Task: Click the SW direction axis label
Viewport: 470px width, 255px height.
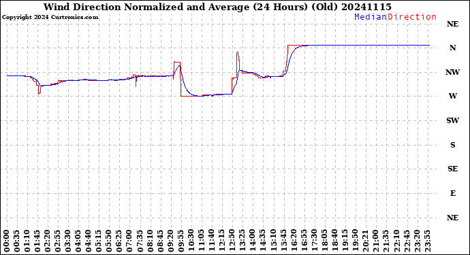Action: tap(452, 120)
